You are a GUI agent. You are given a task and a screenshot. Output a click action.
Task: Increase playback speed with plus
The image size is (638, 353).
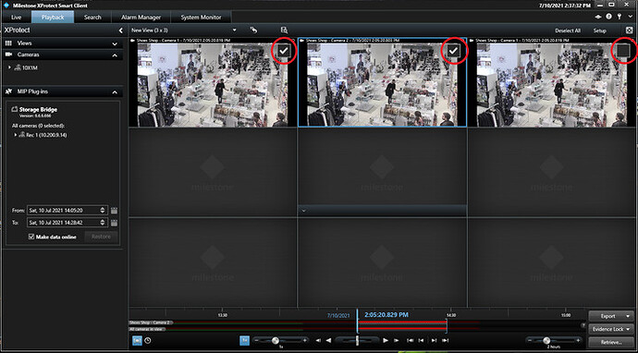[x=304, y=340]
